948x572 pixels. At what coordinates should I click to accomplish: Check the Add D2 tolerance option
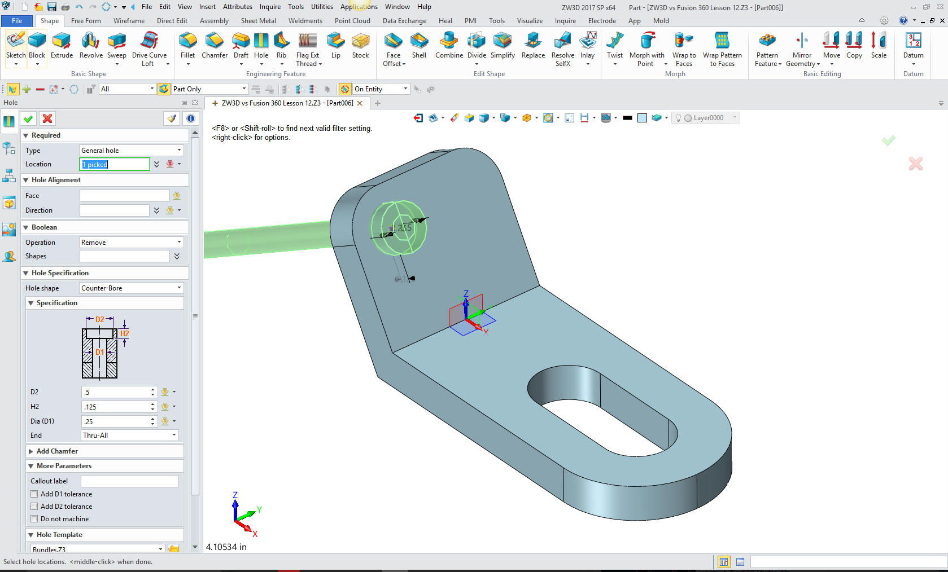click(34, 507)
